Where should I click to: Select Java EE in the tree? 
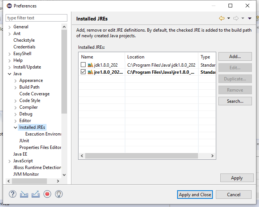pyautogui.click(x=20, y=154)
